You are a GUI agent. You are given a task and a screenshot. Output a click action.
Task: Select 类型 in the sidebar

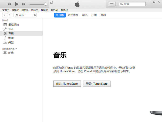click(x=21, y=42)
